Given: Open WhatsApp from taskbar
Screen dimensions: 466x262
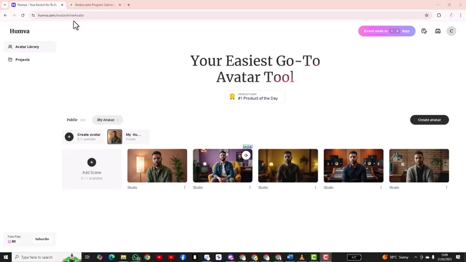Looking at the screenshot, I should tap(135, 257).
